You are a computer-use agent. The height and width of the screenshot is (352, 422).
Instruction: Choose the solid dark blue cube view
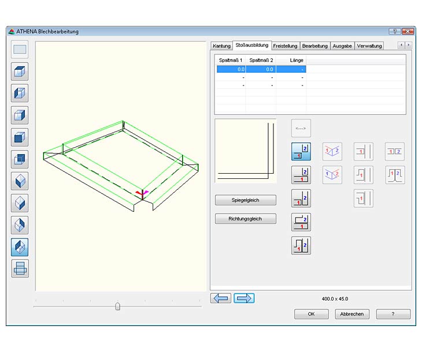coord(20,137)
